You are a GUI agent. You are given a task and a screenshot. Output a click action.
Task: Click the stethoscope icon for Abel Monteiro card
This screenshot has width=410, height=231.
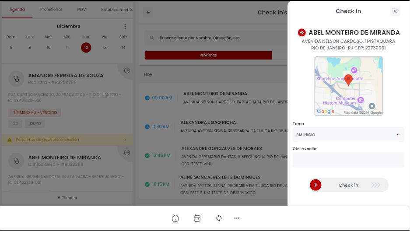pyautogui.click(x=16, y=161)
